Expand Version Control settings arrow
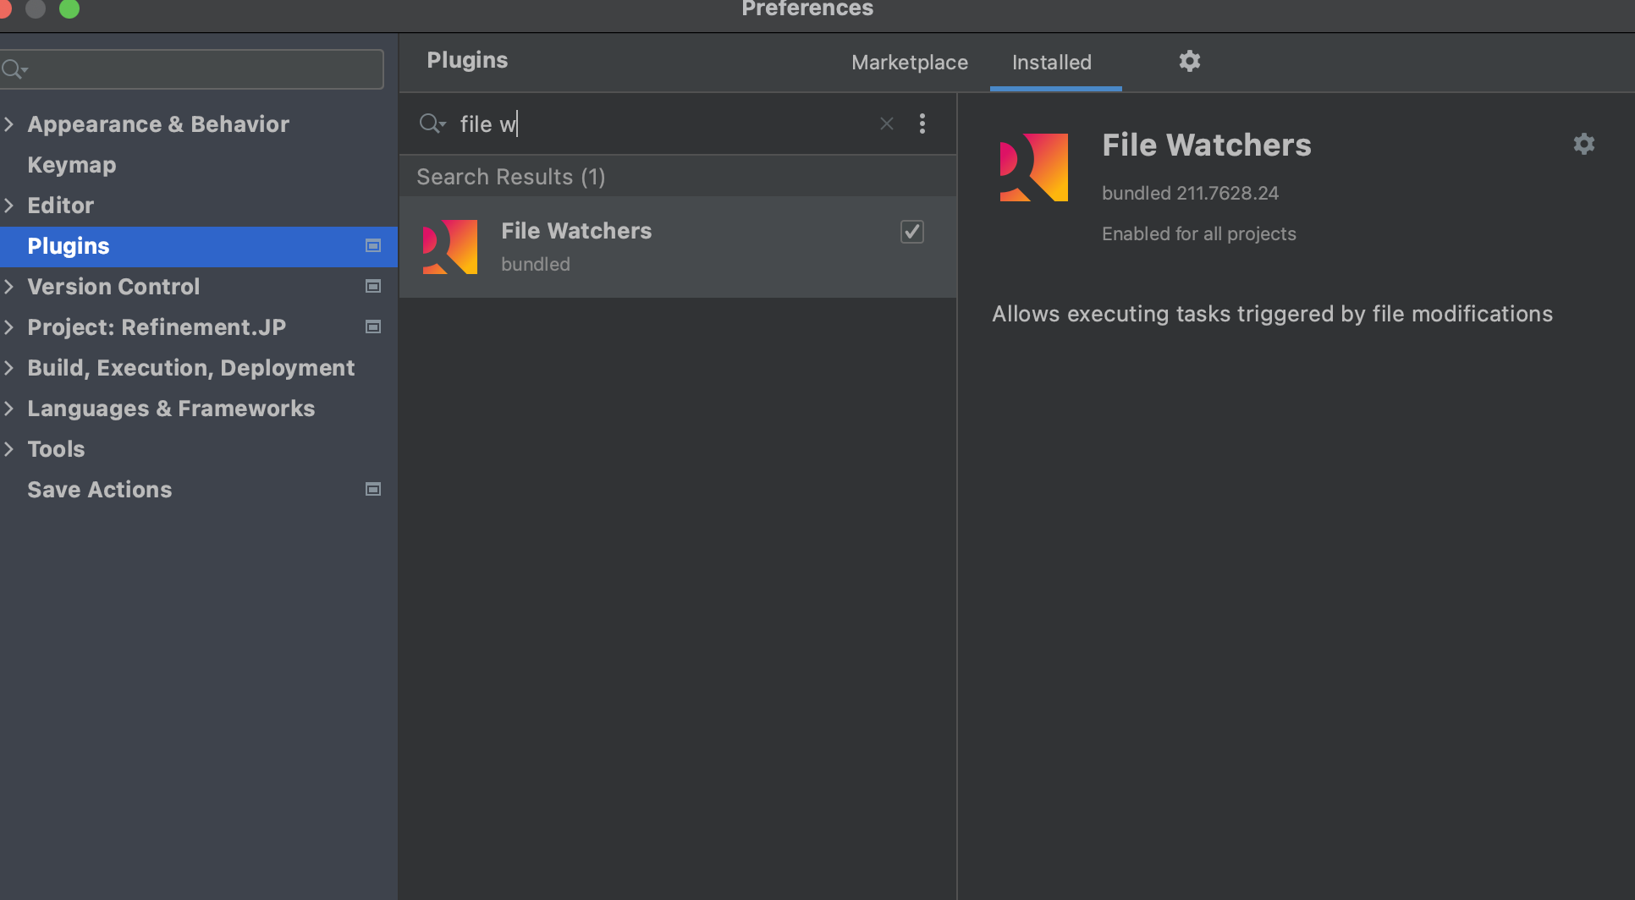 [9, 287]
